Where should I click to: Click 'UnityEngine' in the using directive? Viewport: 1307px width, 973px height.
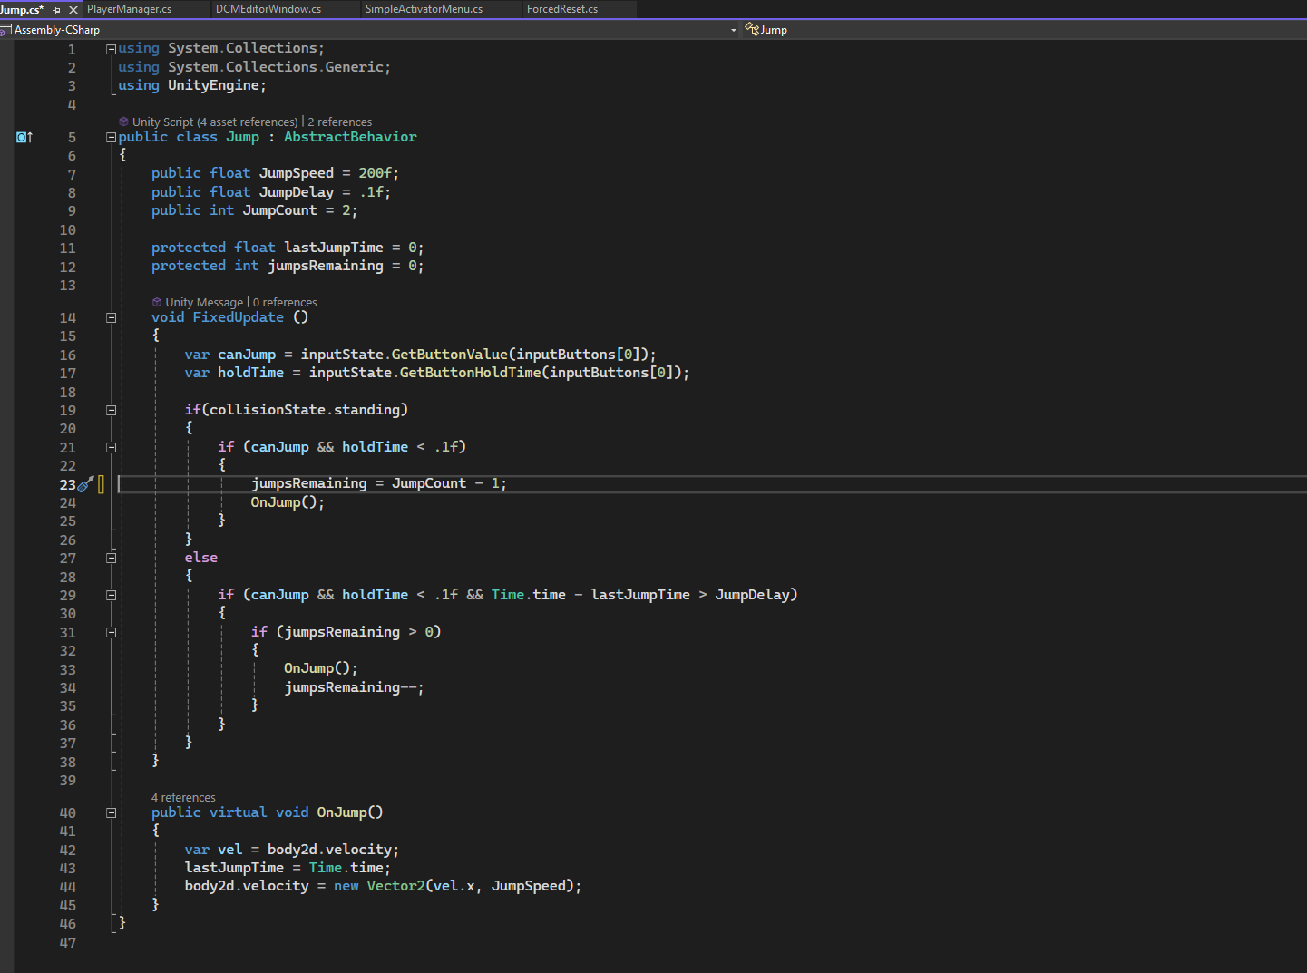pyautogui.click(x=213, y=85)
